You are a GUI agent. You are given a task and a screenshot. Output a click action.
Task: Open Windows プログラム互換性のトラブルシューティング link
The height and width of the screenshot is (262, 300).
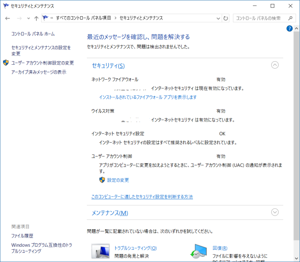click(41, 248)
